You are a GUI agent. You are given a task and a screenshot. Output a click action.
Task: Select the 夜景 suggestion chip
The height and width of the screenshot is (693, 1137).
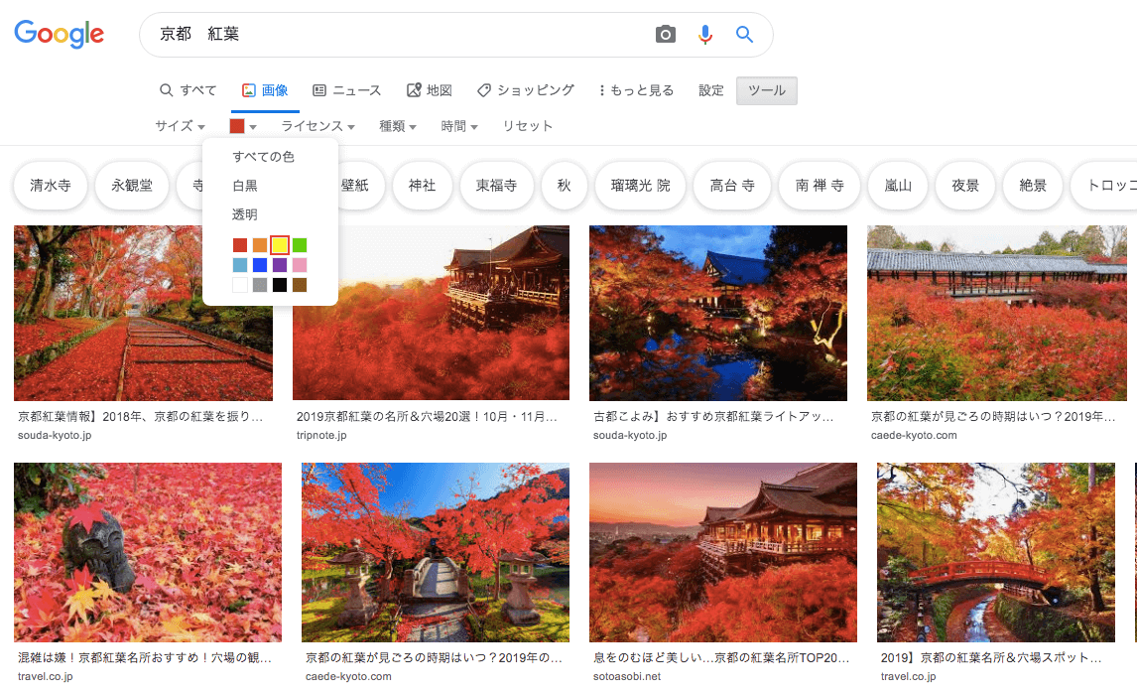tap(965, 186)
